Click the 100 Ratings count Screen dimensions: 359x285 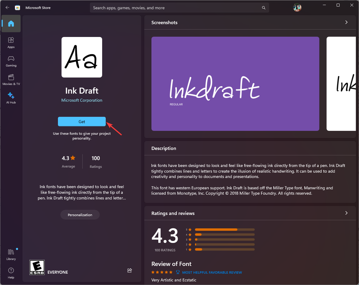click(96, 162)
